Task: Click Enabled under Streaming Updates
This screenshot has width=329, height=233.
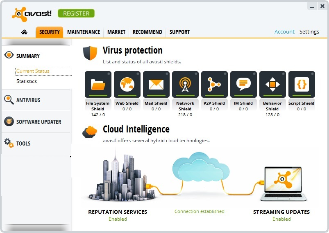Action: point(281,219)
